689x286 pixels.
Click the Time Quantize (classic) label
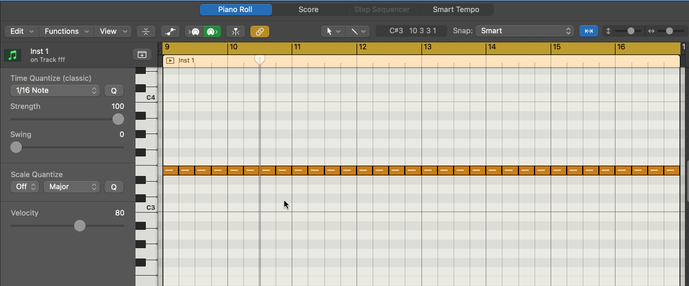click(x=51, y=78)
